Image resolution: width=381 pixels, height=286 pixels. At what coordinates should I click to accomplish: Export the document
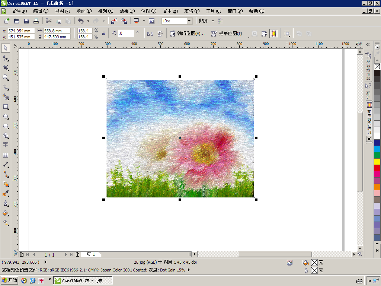pyautogui.click(x=124, y=21)
